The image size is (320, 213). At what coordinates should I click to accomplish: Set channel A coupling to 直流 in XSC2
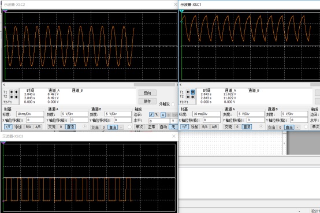tap(70, 126)
